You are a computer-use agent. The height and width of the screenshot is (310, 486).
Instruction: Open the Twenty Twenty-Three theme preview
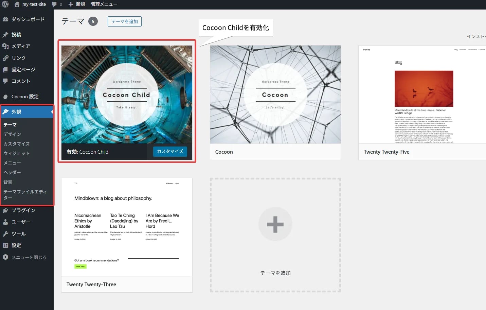pyautogui.click(x=127, y=227)
